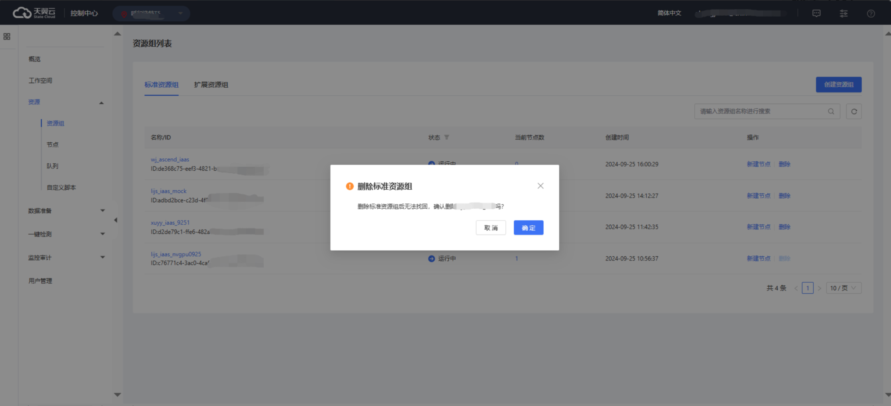Select 资源组 in the sidebar
Viewport: 891px width, 406px height.
55,123
